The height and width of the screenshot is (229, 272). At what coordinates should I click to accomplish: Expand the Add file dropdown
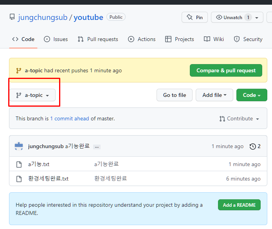pos(214,95)
